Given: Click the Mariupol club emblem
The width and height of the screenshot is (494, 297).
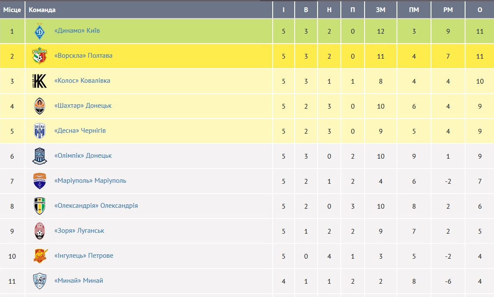Looking at the screenshot, I should click(x=40, y=181).
